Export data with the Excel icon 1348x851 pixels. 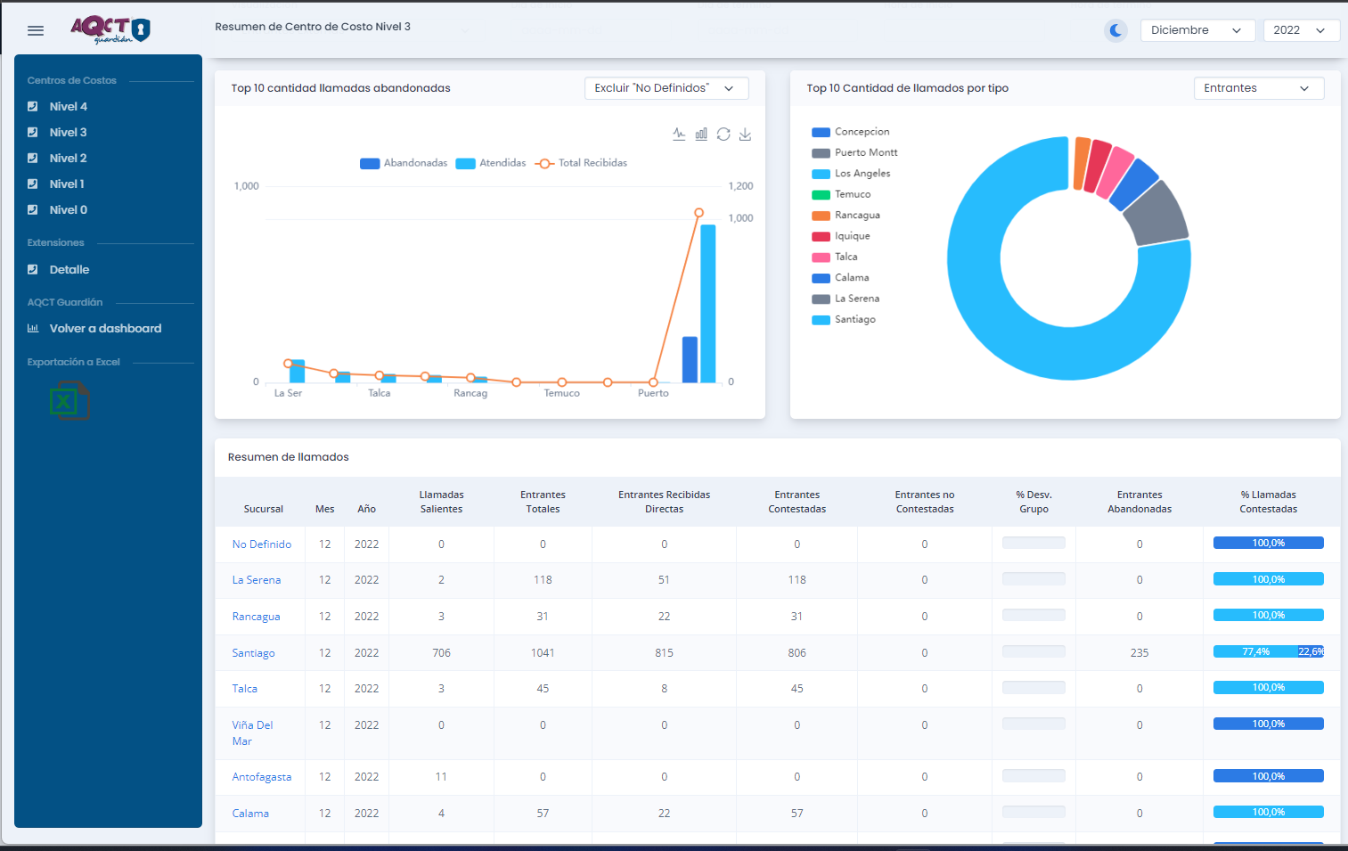coord(69,401)
